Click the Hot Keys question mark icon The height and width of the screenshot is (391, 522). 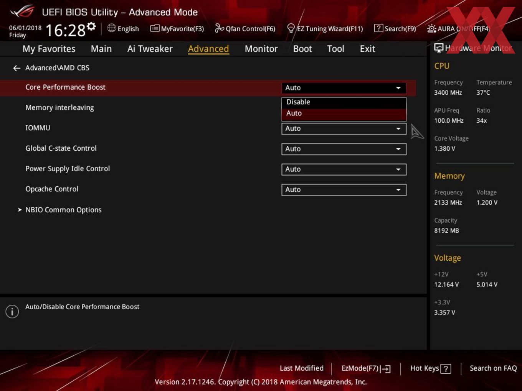446,369
